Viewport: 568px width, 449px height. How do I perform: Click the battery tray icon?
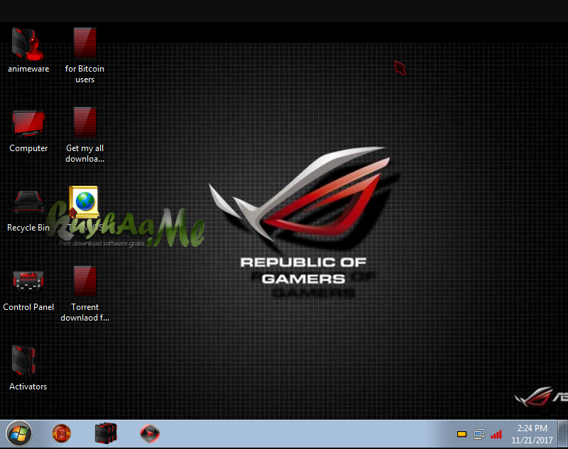click(462, 434)
